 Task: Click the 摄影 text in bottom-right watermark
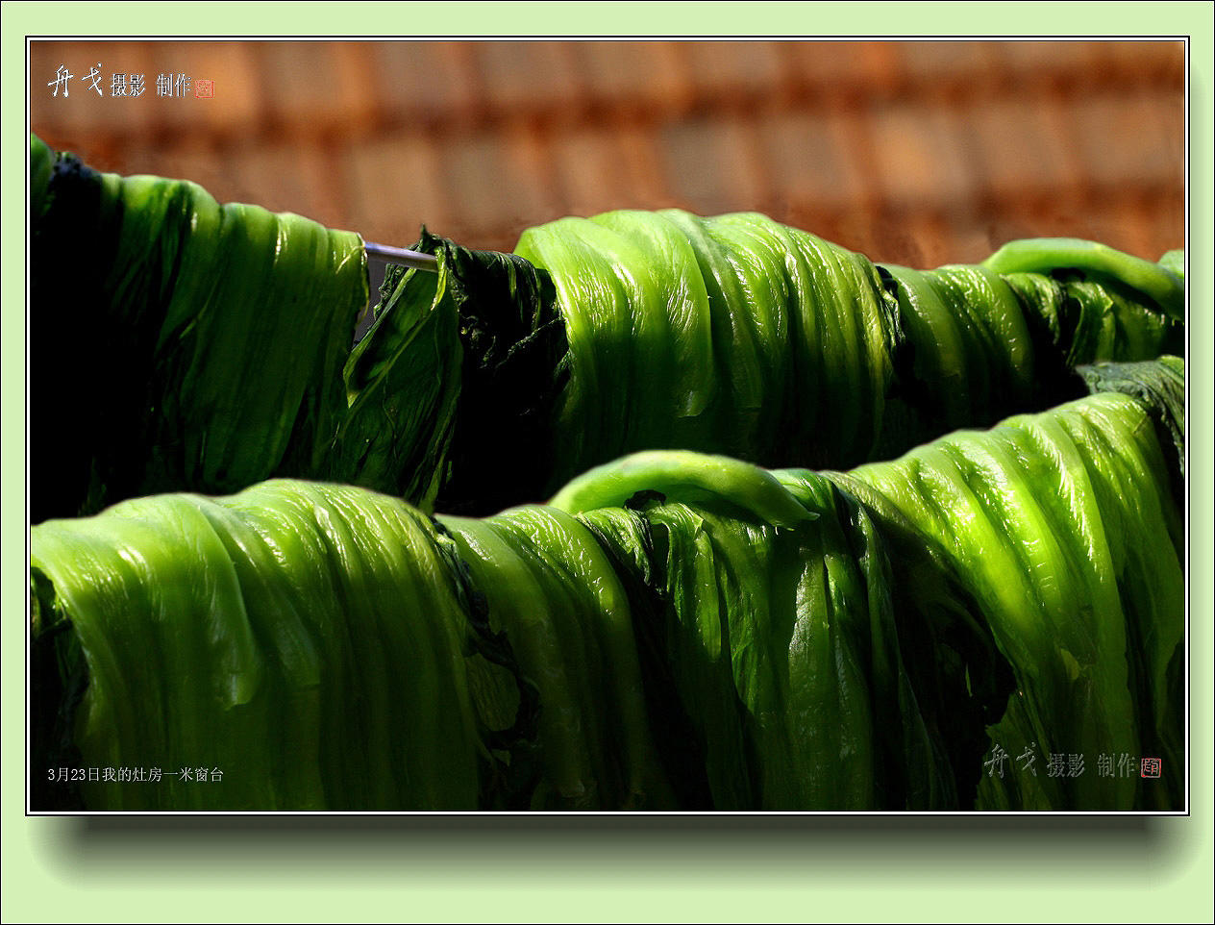[1065, 765]
